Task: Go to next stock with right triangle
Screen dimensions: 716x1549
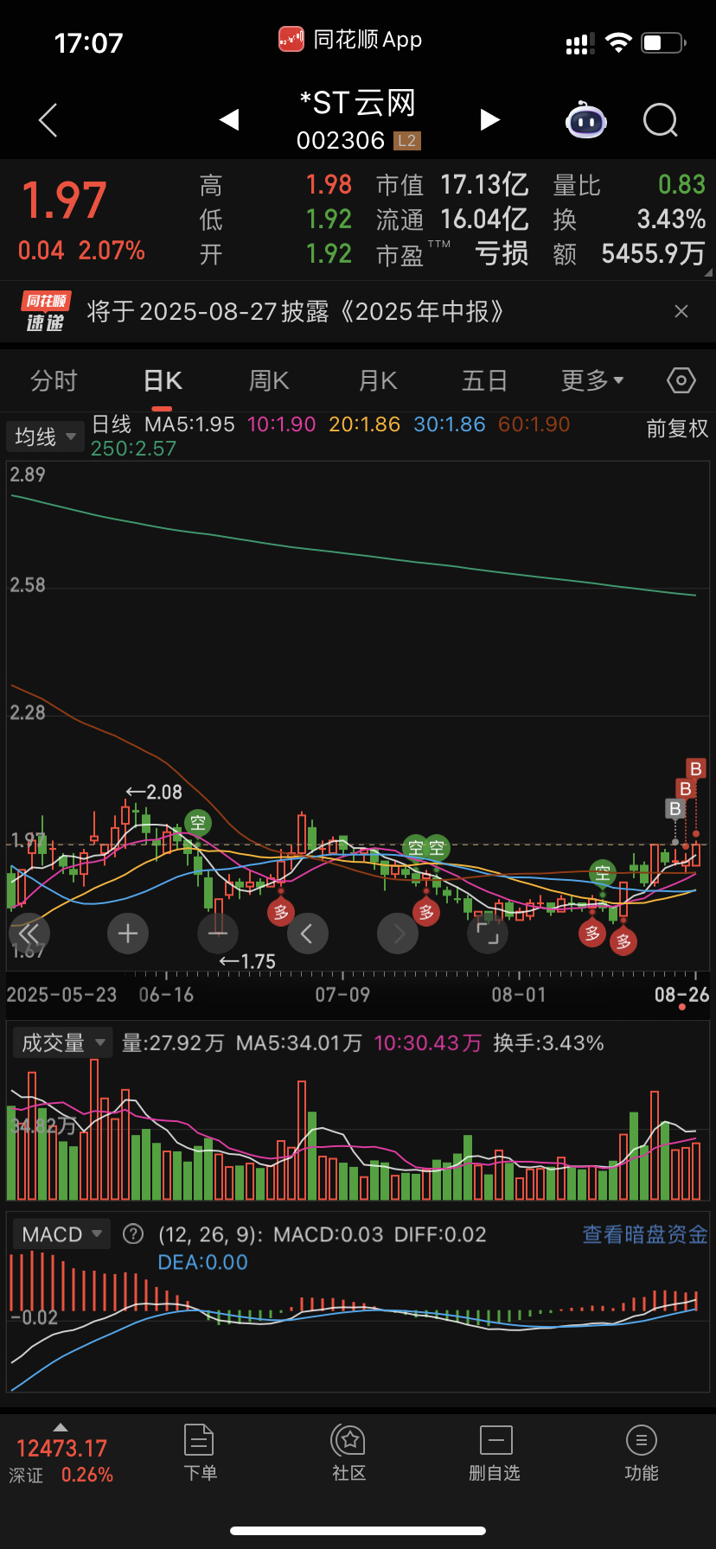Action: [x=489, y=119]
